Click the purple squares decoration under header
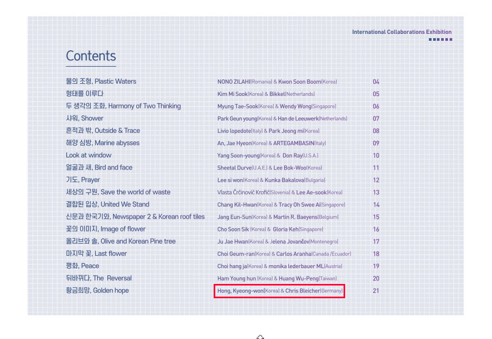 click(x=440, y=40)
